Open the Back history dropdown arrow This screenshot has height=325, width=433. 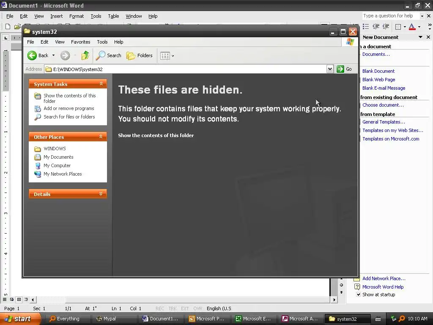54,55
